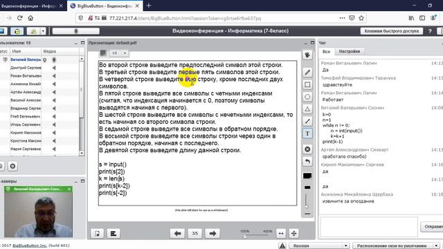Image resolution: width=443 pixels, height=249 pixels.
Task: Switch to the Настройки chat tab
Action: coord(350,51)
